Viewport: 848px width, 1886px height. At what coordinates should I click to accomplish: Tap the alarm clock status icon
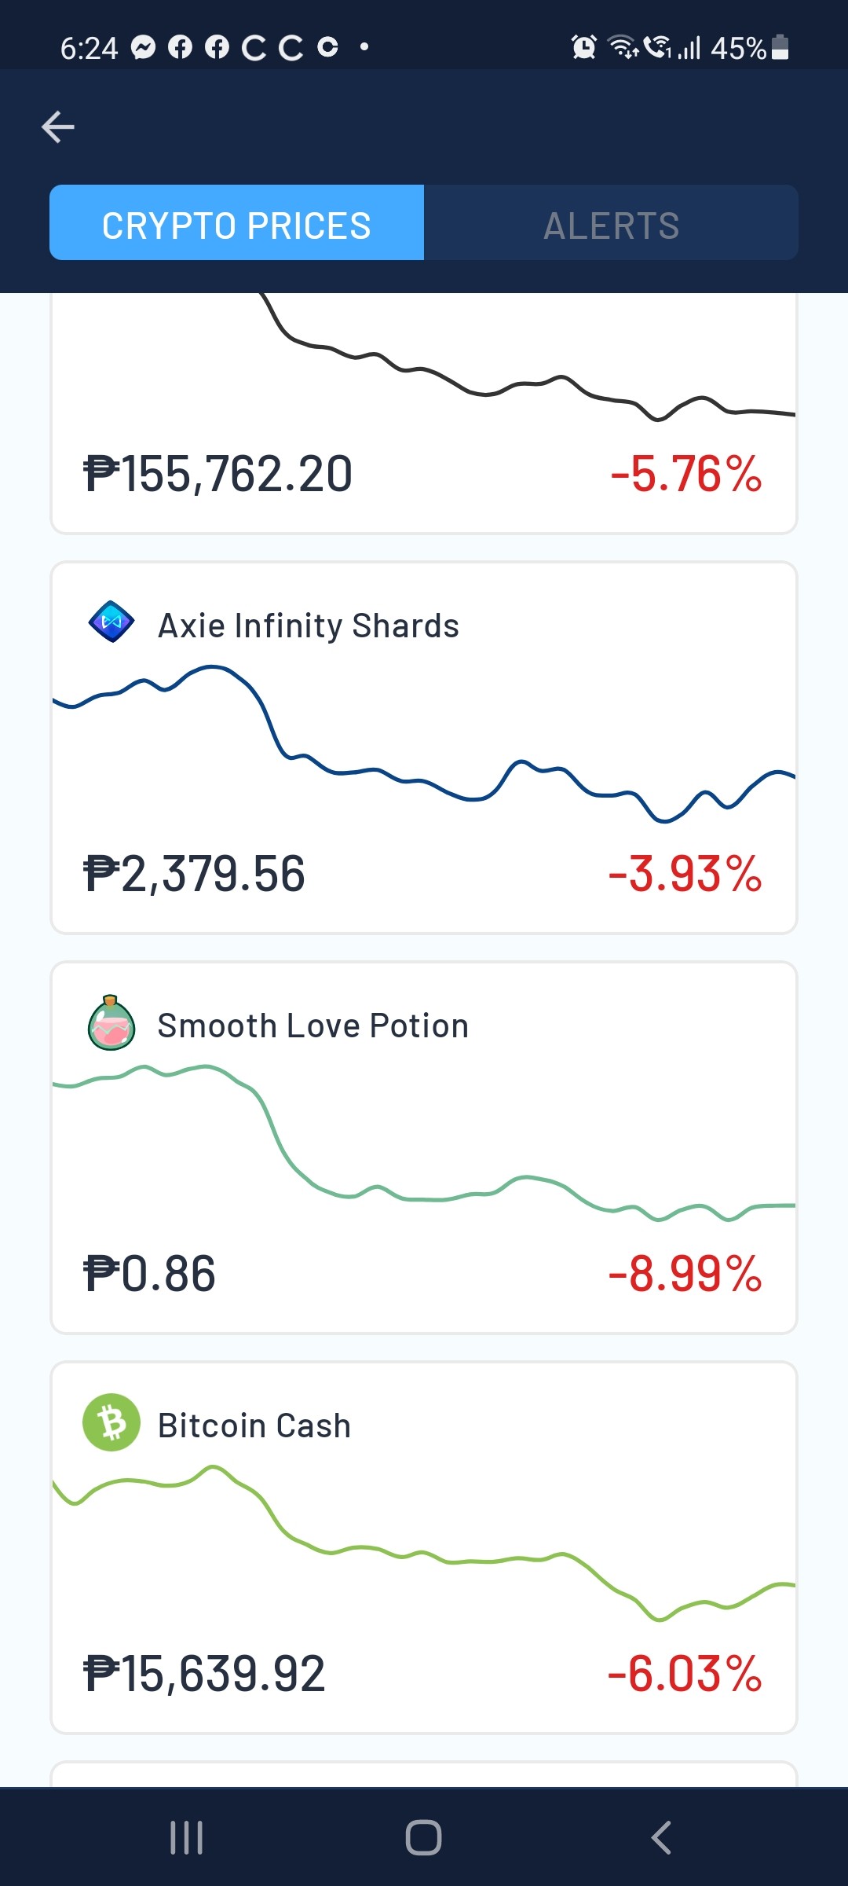click(584, 48)
